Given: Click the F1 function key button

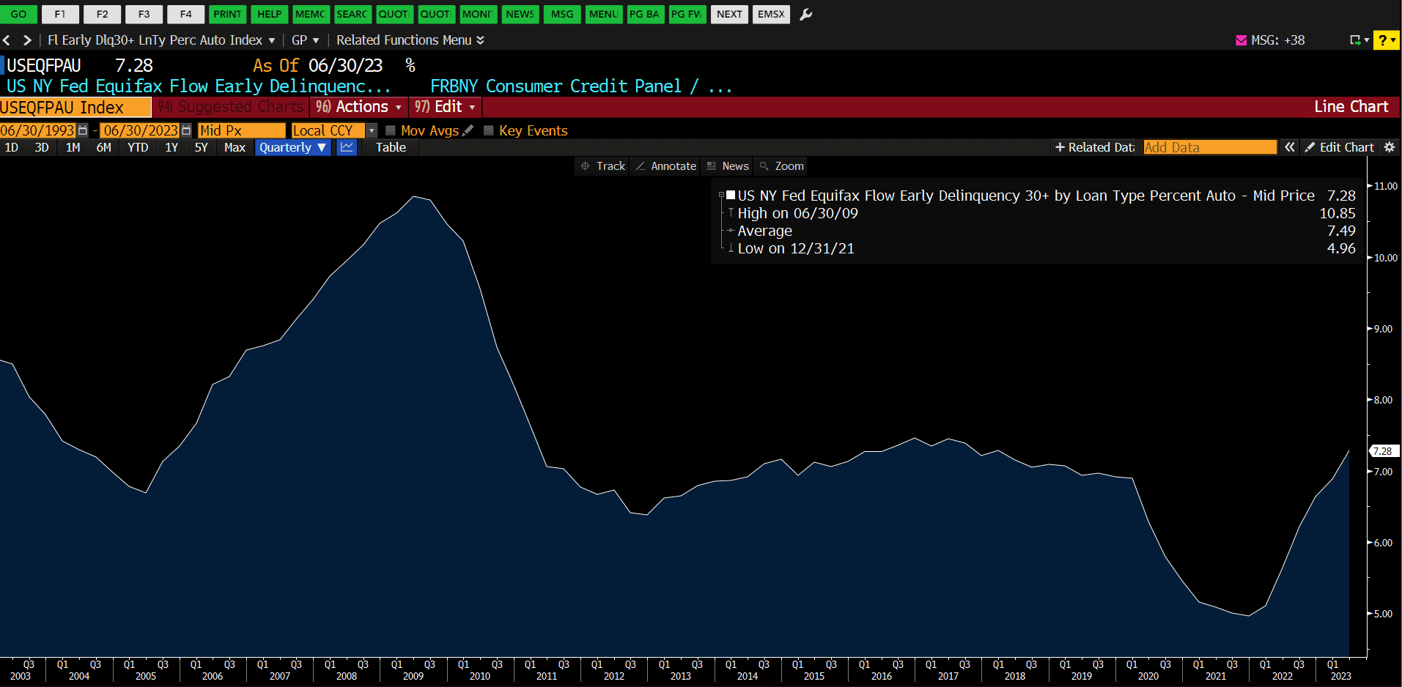Looking at the screenshot, I should 60,14.
